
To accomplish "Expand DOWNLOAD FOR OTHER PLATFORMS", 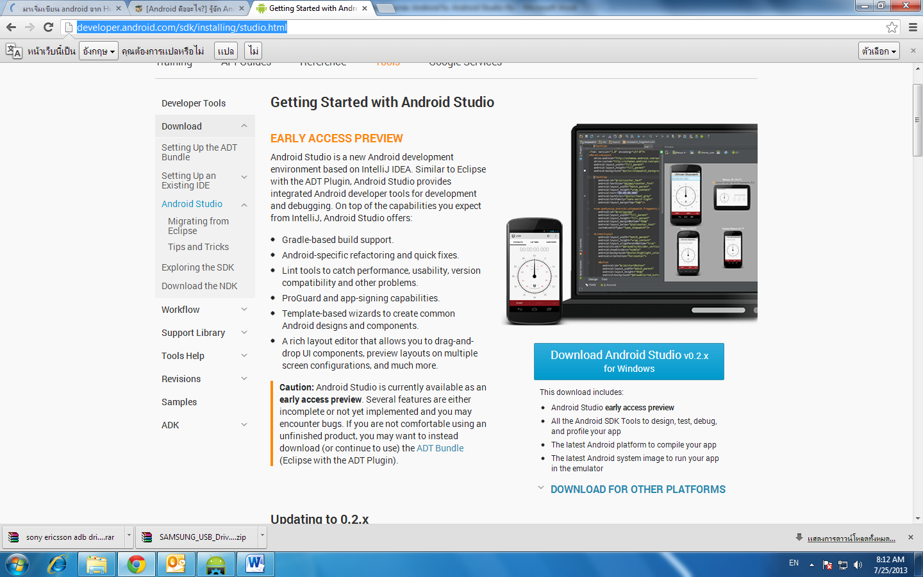I will [638, 489].
